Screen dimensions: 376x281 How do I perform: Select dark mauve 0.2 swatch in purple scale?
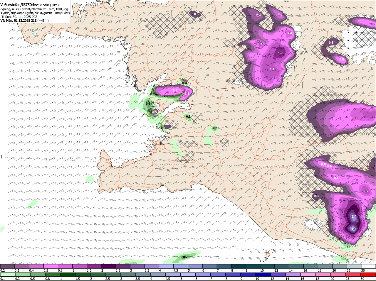(x=8, y=266)
